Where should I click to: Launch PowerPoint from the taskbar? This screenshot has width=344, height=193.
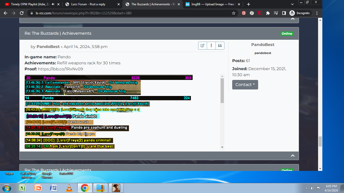[38, 188]
